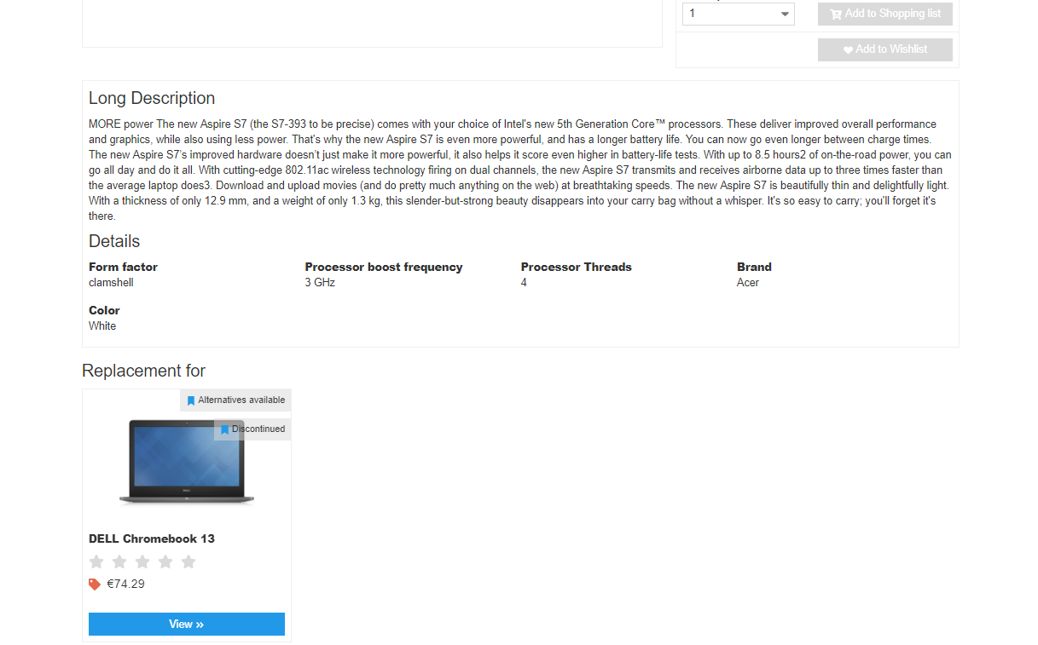Screen dimensions: 1038x645
Task: Click the Add to Wishlist button
Action: click(884, 49)
